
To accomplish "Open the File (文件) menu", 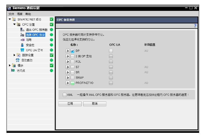I will 11,14.
